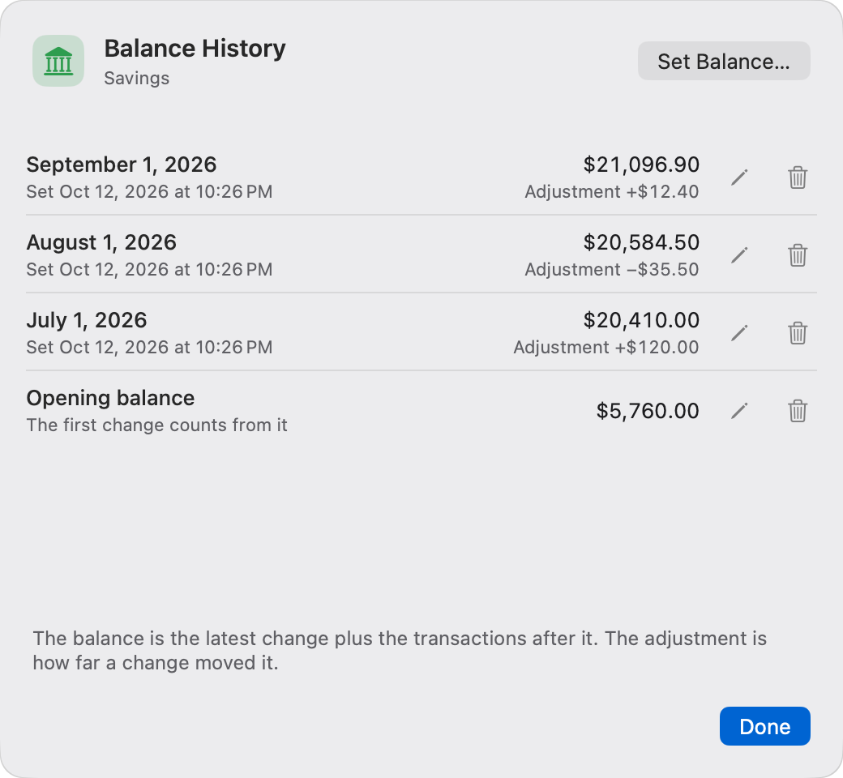Edit the Opening balance entry
Viewport: 843px width, 778px height.
[740, 412]
